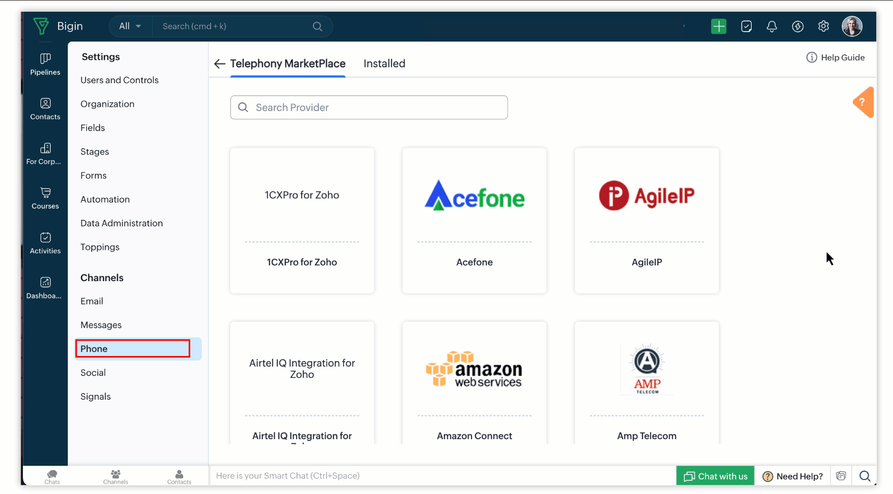
Task: Click the Channels section heading
Action: coord(102,278)
